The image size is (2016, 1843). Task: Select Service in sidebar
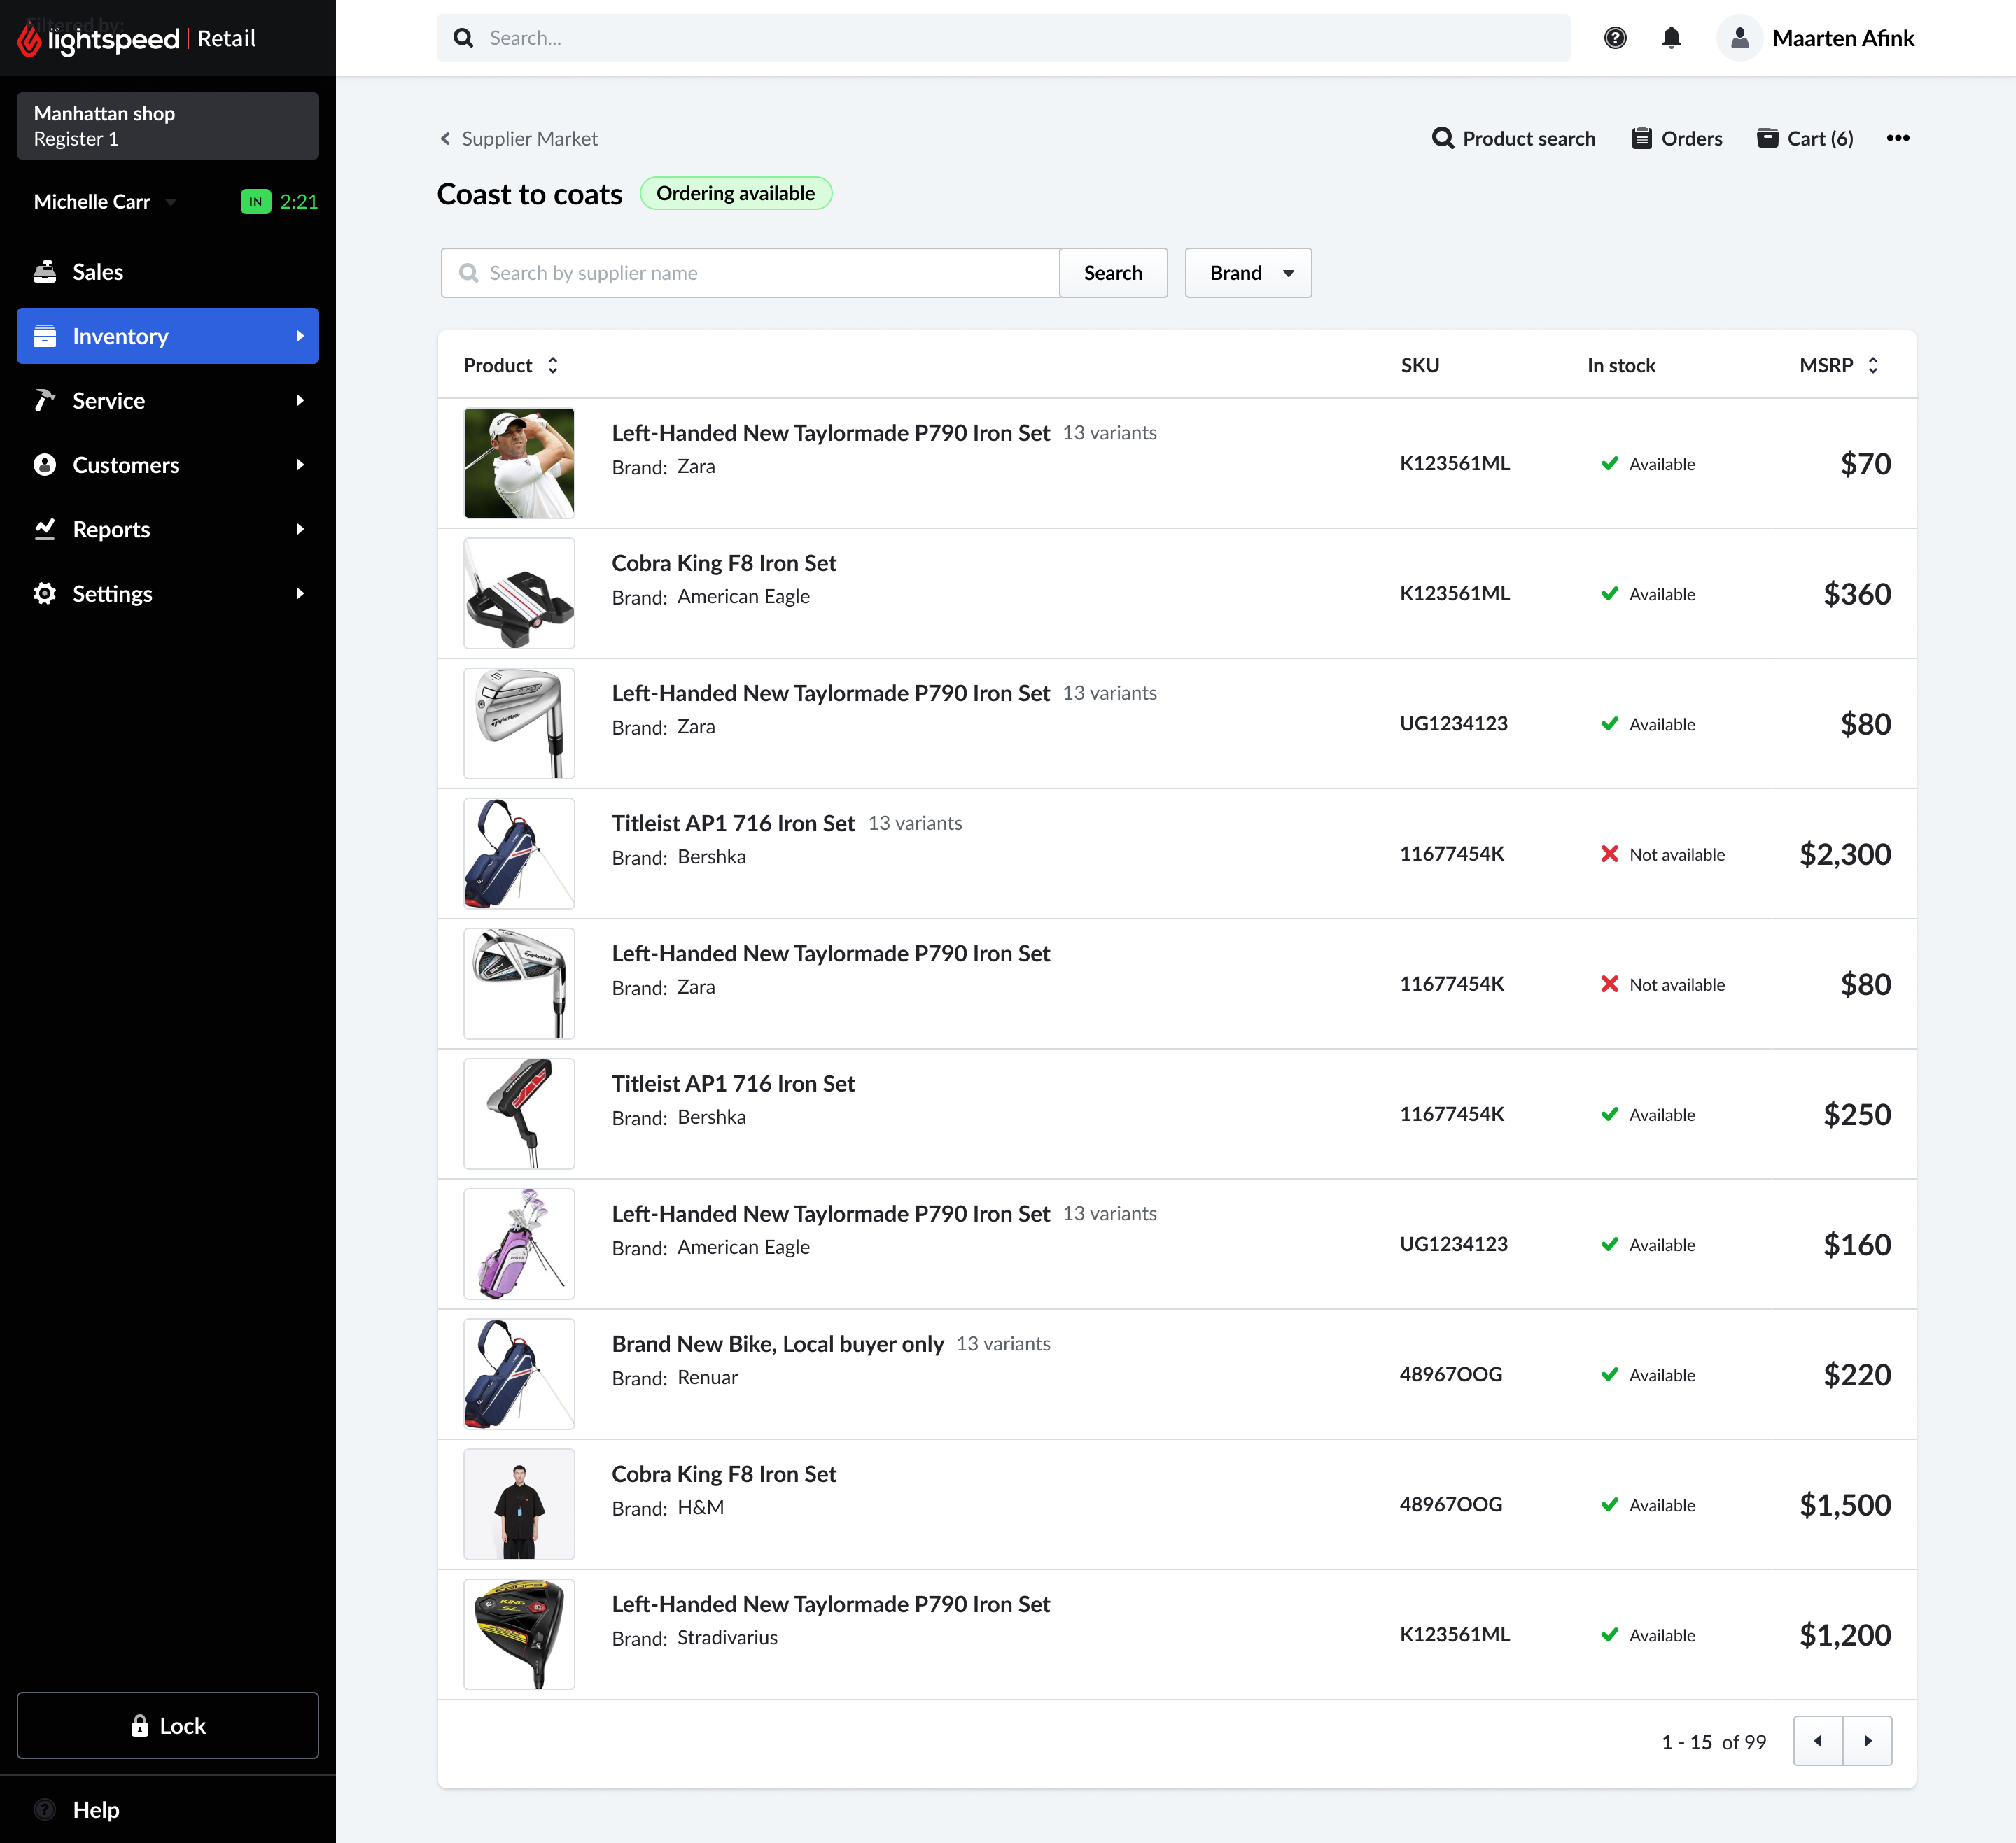pos(168,400)
